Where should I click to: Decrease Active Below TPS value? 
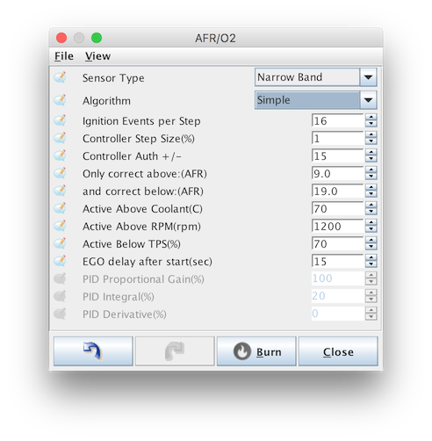[371, 247]
